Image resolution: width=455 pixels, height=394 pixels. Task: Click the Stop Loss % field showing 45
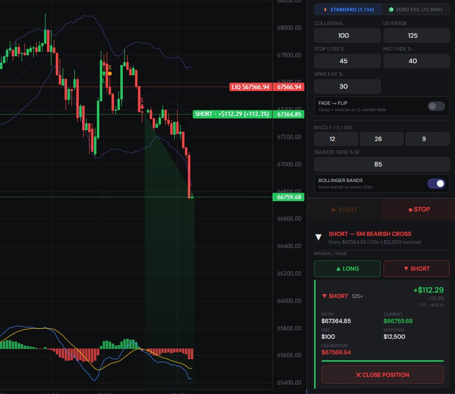click(347, 61)
